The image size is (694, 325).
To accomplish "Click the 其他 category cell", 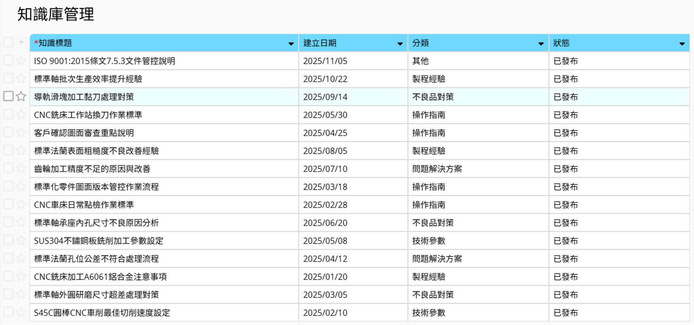I will [x=478, y=61].
